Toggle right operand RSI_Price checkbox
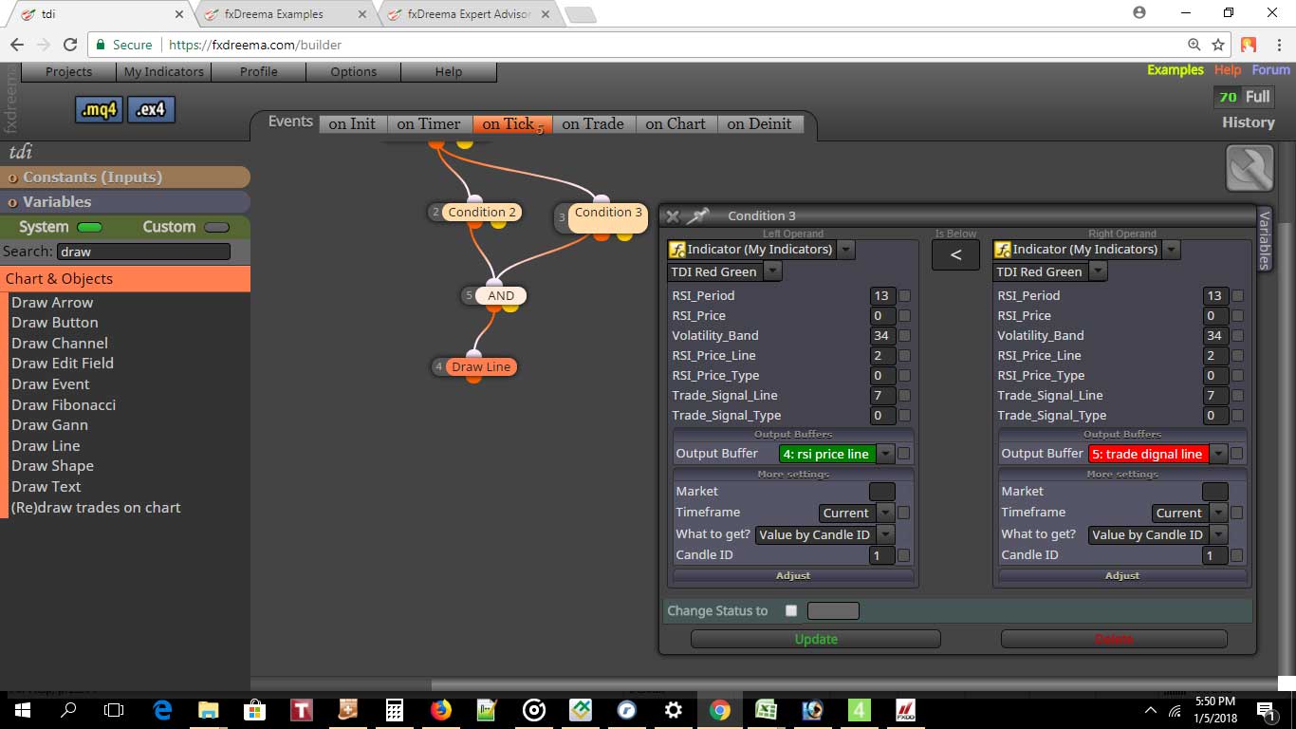This screenshot has width=1296, height=729. pyautogui.click(x=1237, y=316)
